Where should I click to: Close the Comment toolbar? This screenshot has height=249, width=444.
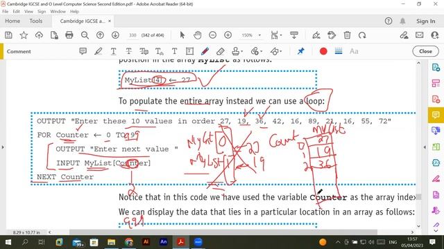(425, 51)
